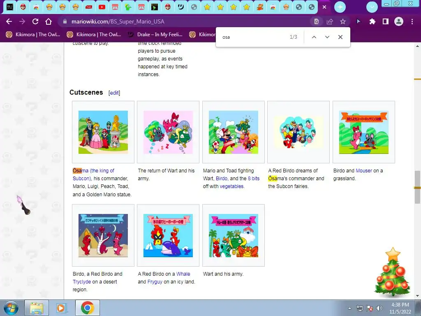
Task: Click the find box containing 'osa'
Action: [252, 37]
